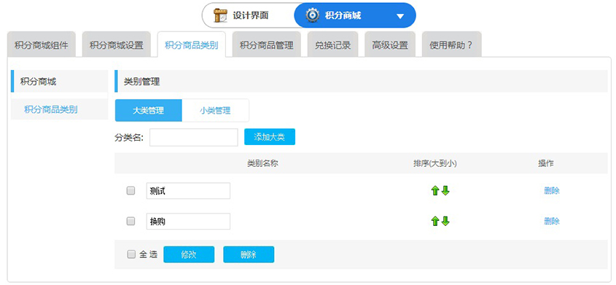
Task: Click the 操作 column header
Action: [x=546, y=163]
